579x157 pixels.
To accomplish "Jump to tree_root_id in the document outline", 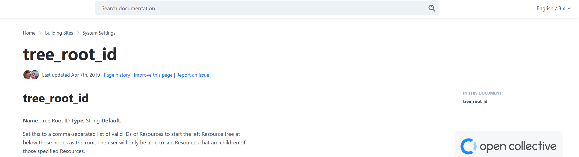I will [x=475, y=101].
